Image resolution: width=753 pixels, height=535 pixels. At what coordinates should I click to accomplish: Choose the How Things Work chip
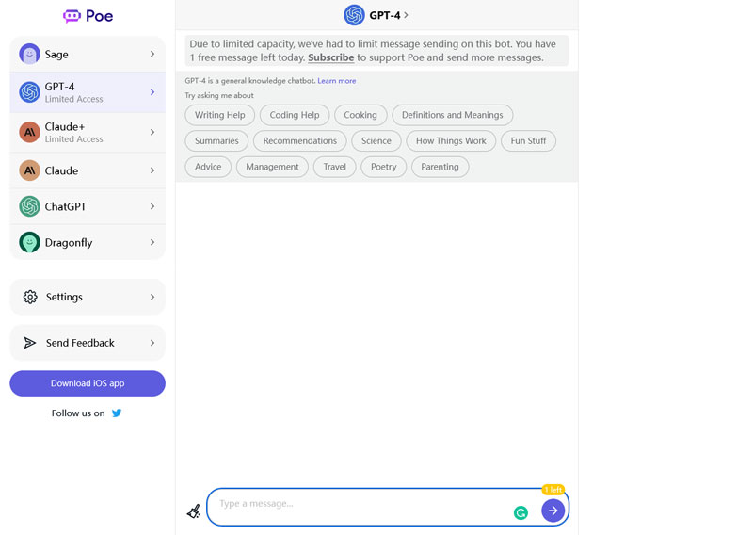click(x=451, y=141)
